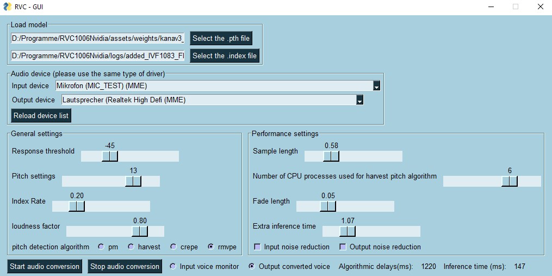
Task: Select the harvest pitch detection option
Action: [x=131, y=247]
